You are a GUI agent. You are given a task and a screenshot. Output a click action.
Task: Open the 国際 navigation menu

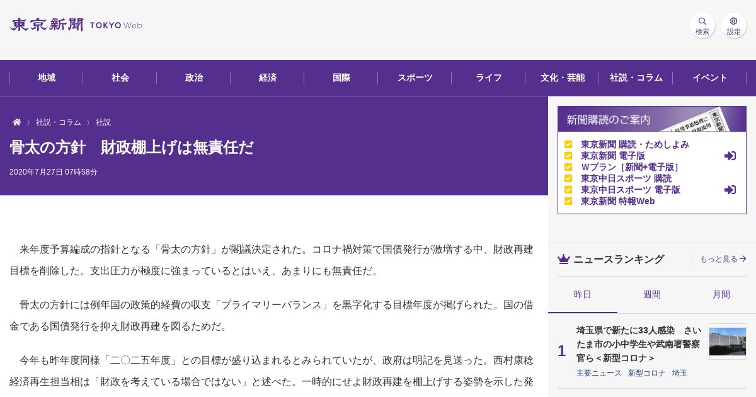click(341, 78)
